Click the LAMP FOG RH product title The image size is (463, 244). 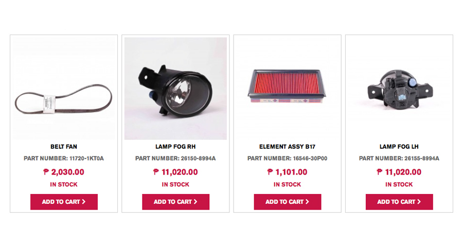176,147
